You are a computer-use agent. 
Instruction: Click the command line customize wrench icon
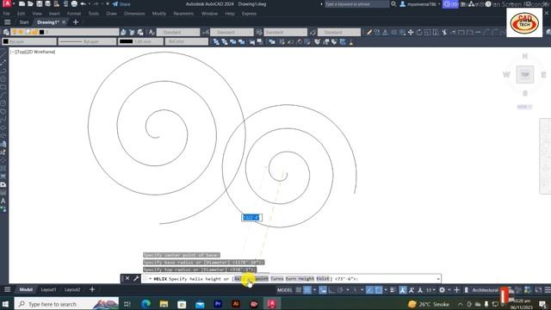pyautogui.click(x=136, y=278)
